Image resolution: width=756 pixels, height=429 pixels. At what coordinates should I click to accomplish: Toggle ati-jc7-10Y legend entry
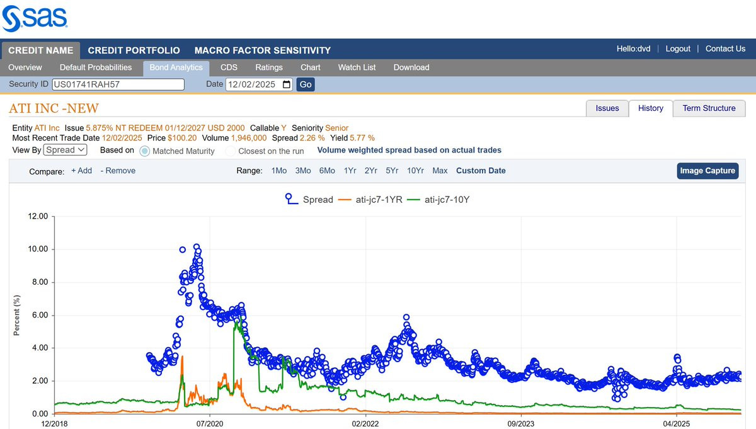click(438, 200)
